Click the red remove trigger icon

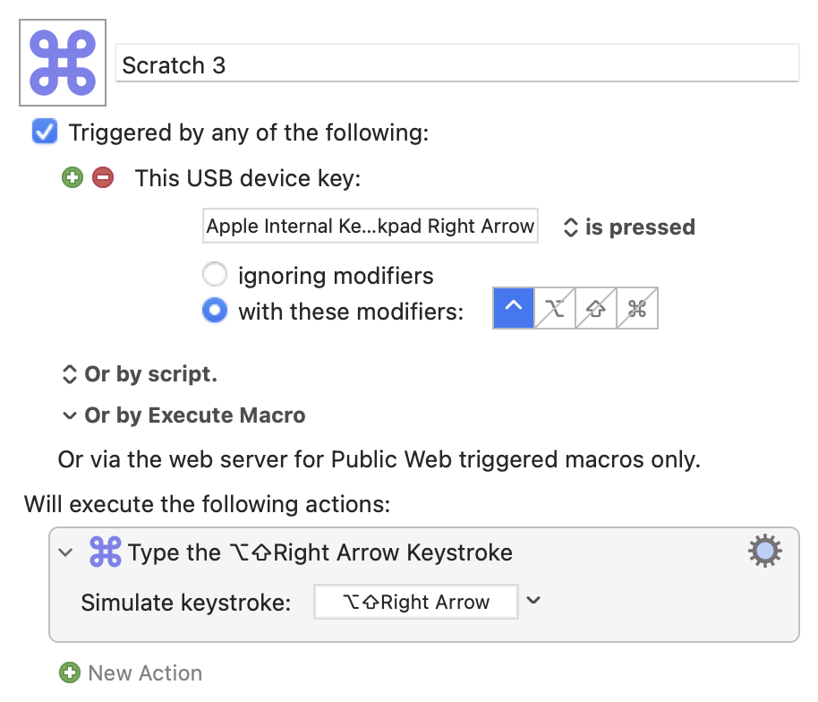103,178
